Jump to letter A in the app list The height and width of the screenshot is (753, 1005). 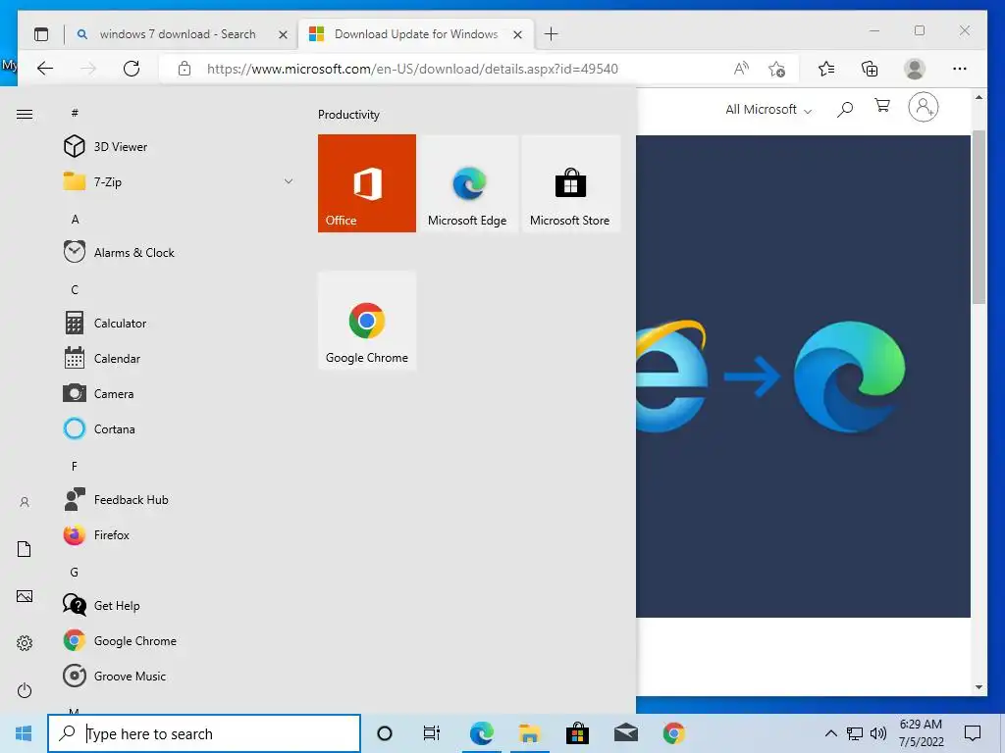75,220
